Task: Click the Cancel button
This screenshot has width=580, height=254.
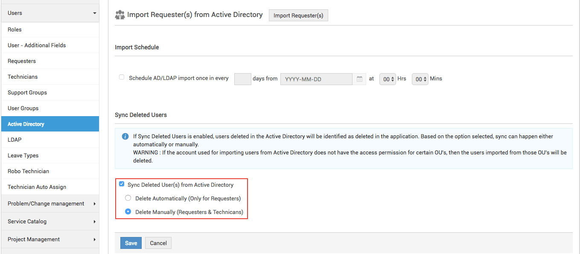Action: pos(158,243)
